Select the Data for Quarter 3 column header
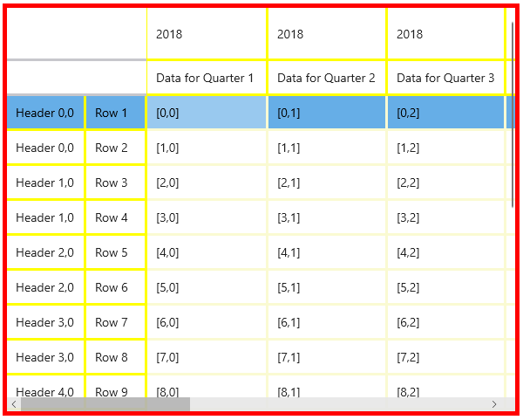The image size is (523, 420). pyautogui.click(x=445, y=78)
